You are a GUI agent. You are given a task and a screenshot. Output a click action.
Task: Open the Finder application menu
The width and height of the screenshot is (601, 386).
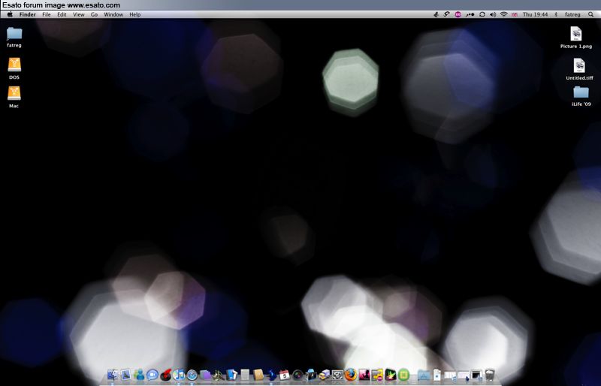pos(28,14)
